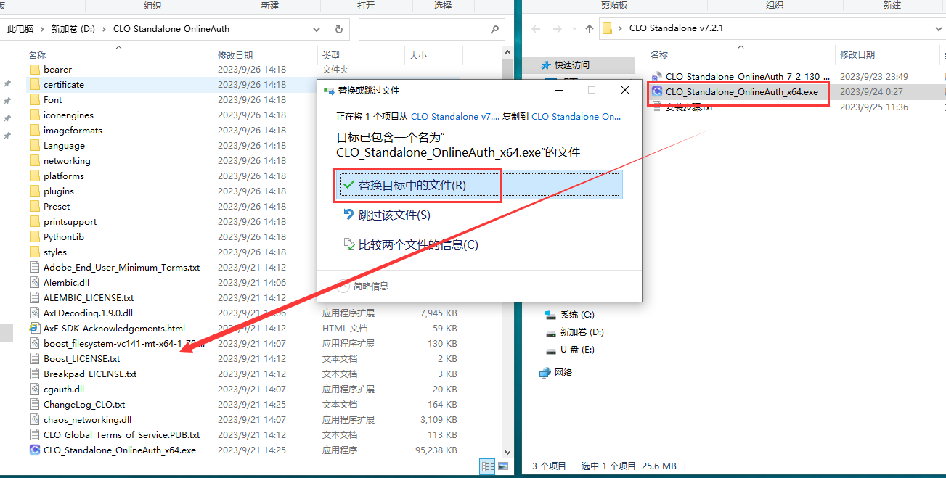Click CLO Standalone v7.2.1 in the right address bar
This screenshot has height=478, width=946.
(676, 29)
